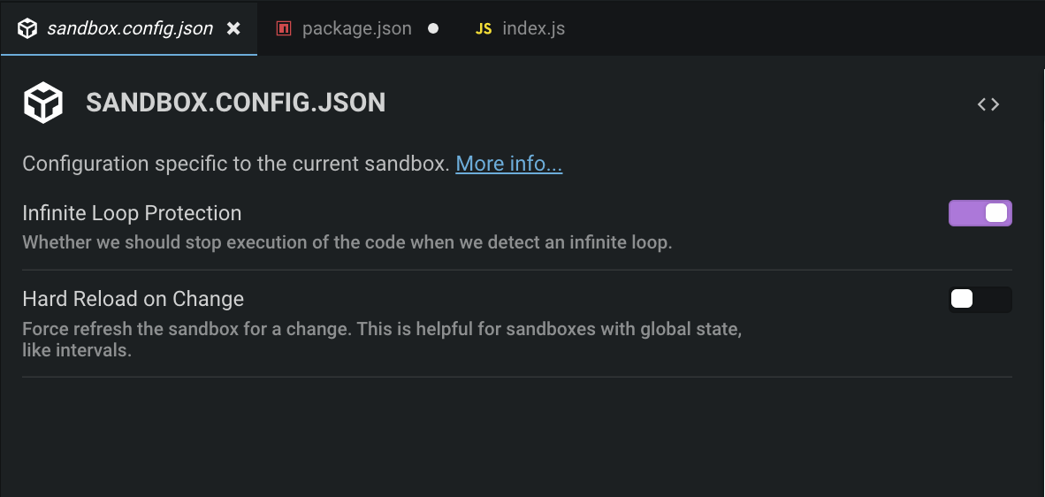Open the More info... link
Screen dimensions: 1045x497
point(508,164)
